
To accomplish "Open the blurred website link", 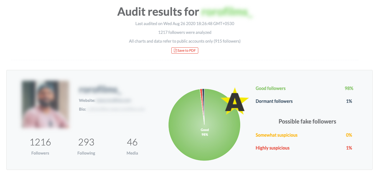I will (x=114, y=101).
